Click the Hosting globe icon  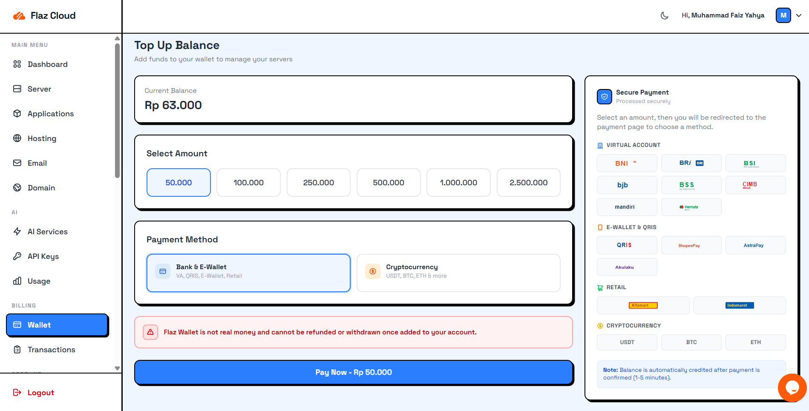(17, 138)
